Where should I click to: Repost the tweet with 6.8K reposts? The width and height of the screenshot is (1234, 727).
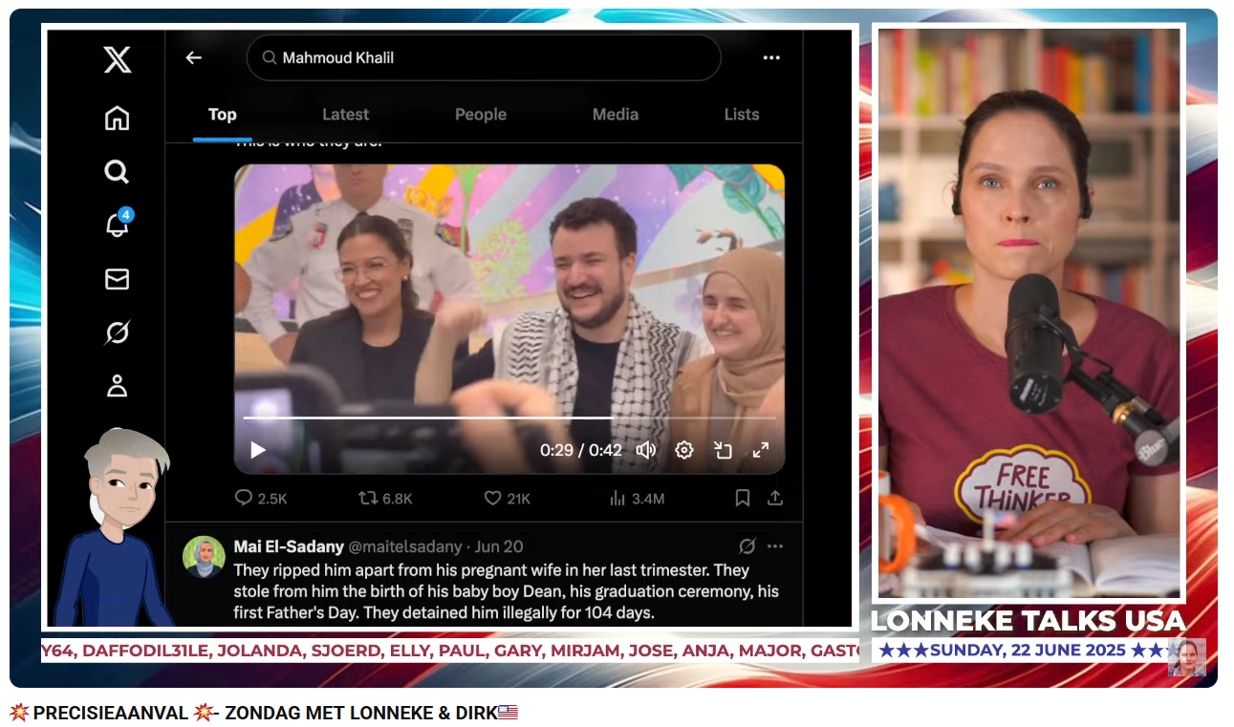point(385,499)
